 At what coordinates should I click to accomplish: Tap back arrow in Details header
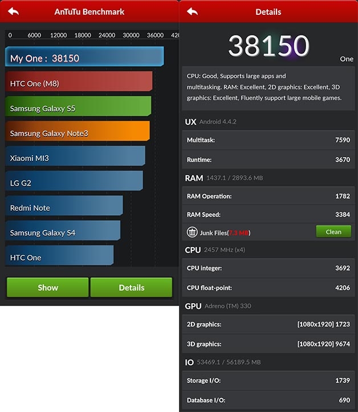click(192, 11)
